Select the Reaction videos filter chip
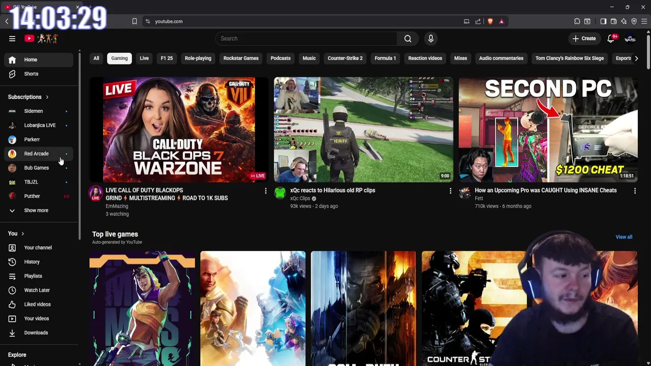This screenshot has width=651, height=366. [425, 58]
